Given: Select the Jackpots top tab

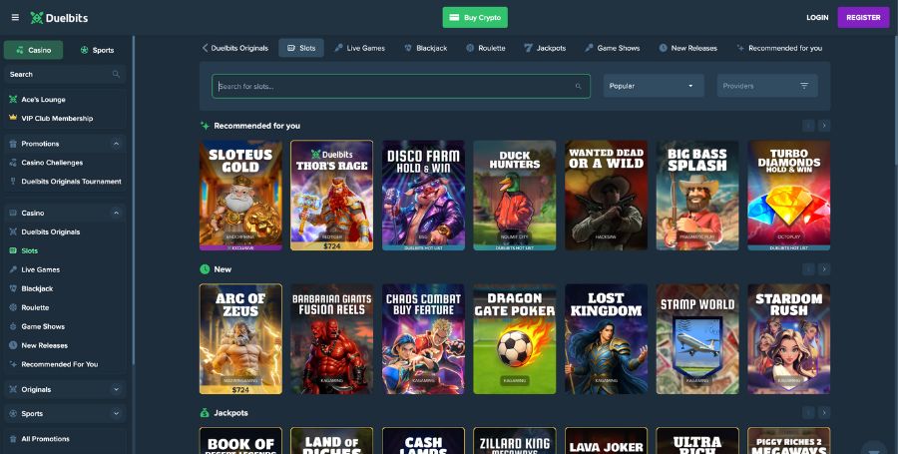Looking at the screenshot, I should (545, 48).
